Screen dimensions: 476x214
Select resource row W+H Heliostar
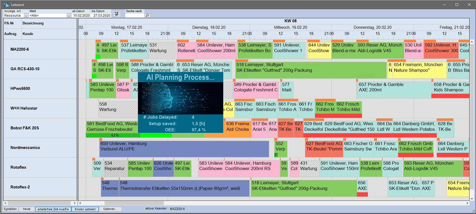pyautogui.click(x=40, y=108)
